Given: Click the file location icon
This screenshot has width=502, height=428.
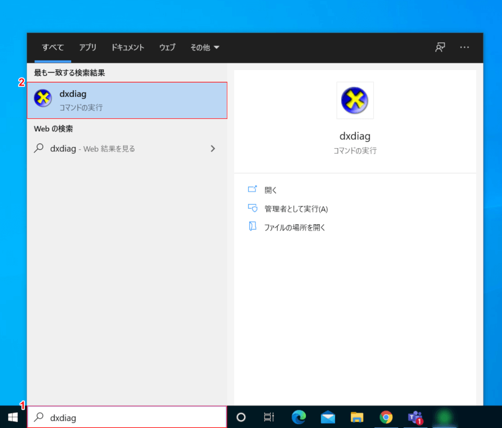Looking at the screenshot, I should pyautogui.click(x=252, y=226).
